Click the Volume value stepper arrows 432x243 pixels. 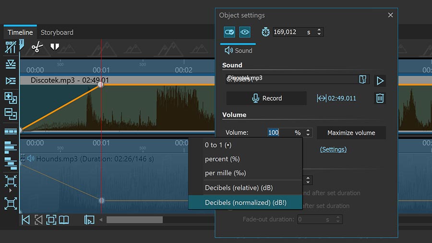click(309, 133)
